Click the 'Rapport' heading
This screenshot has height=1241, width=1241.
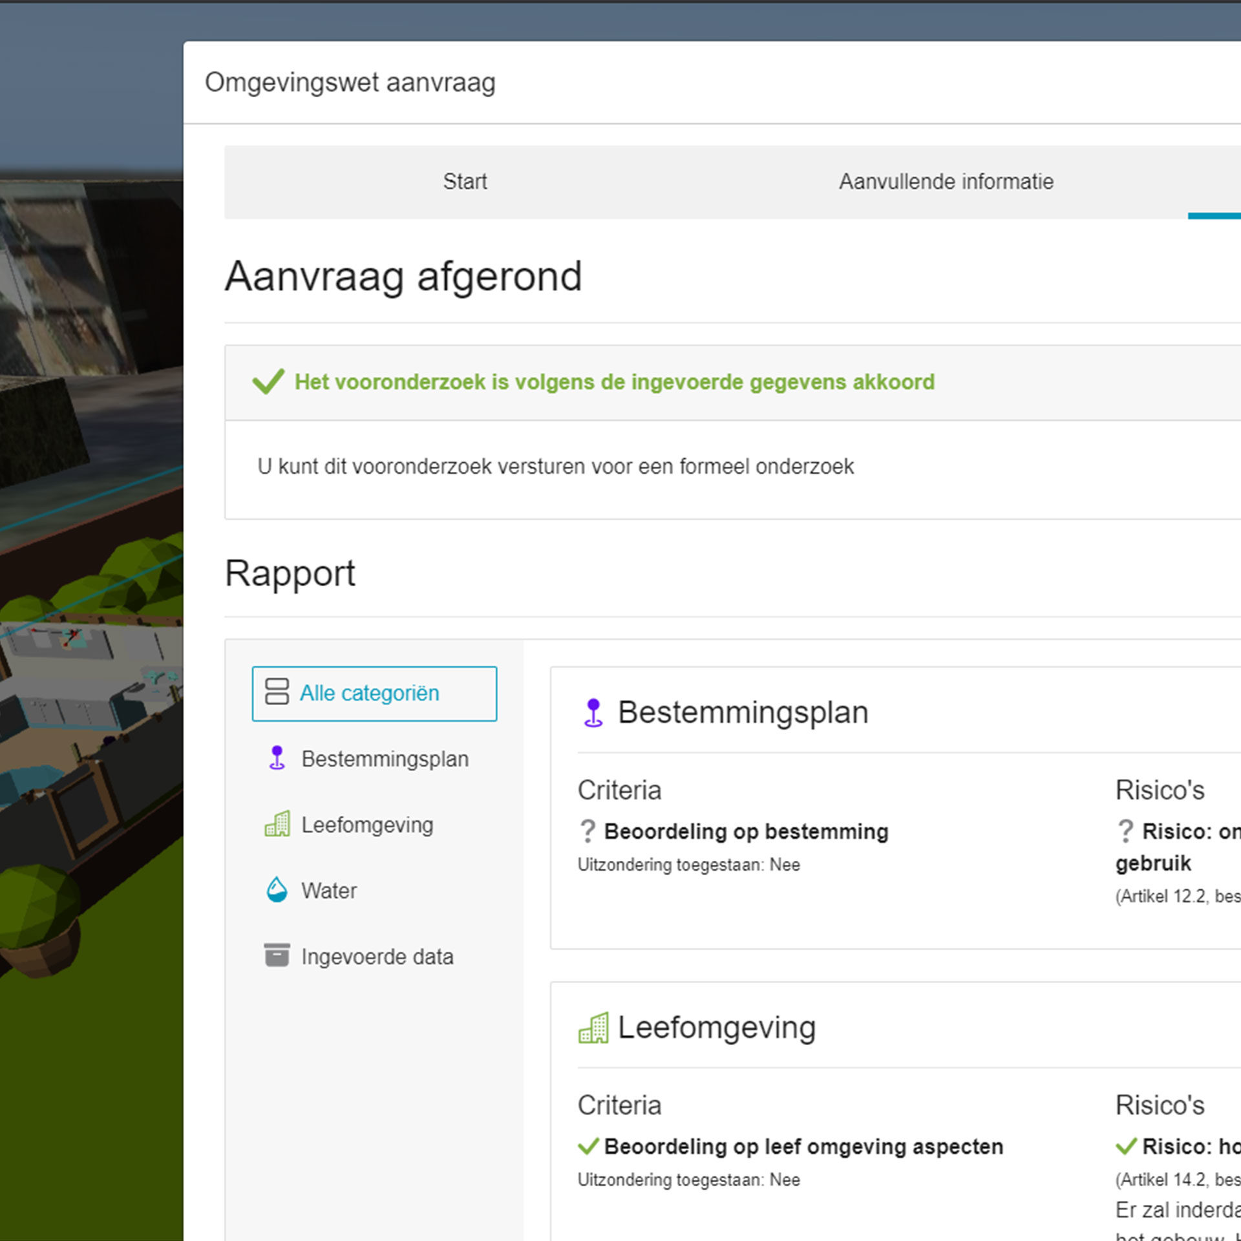(290, 574)
